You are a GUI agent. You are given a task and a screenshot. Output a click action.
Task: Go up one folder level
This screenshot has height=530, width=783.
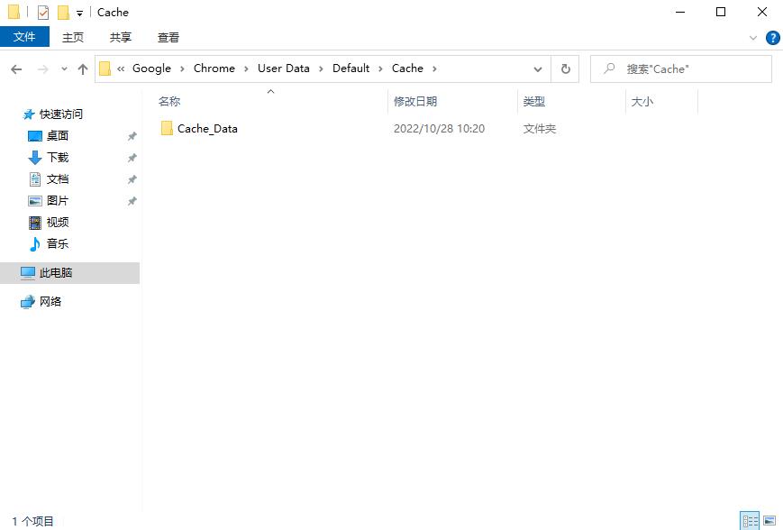click(x=83, y=69)
